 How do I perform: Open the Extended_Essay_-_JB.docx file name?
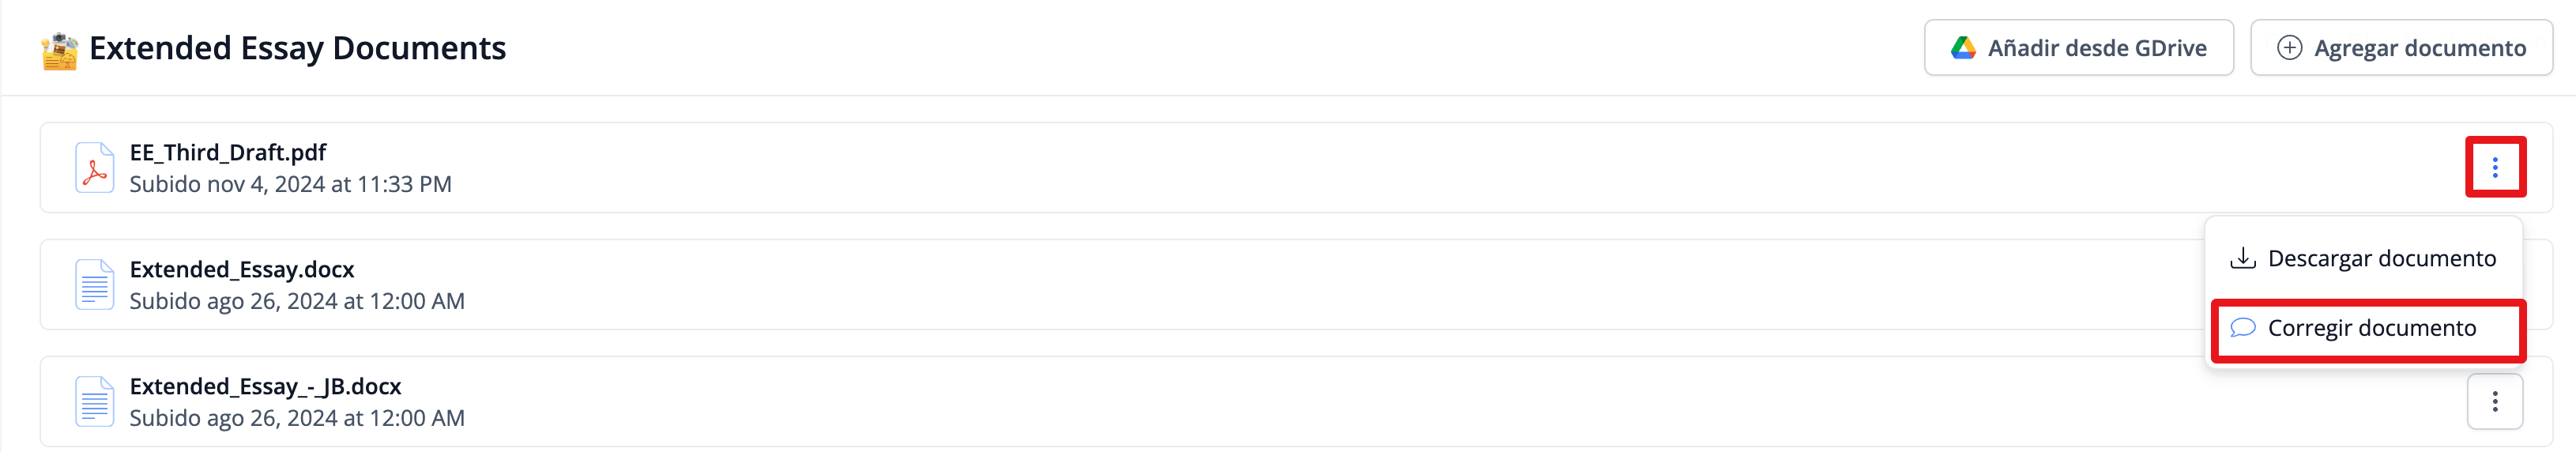tap(265, 386)
